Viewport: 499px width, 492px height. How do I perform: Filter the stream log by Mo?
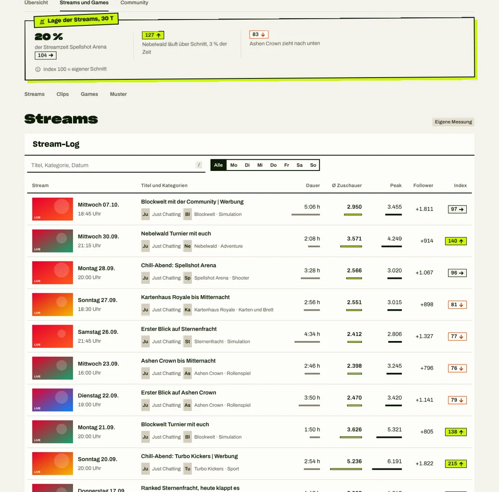tap(234, 165)
